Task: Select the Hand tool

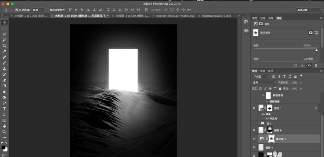Action: 4,126
